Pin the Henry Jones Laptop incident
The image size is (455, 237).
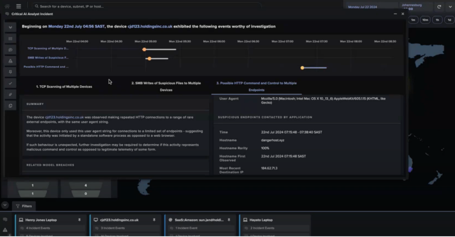[80, 220]
